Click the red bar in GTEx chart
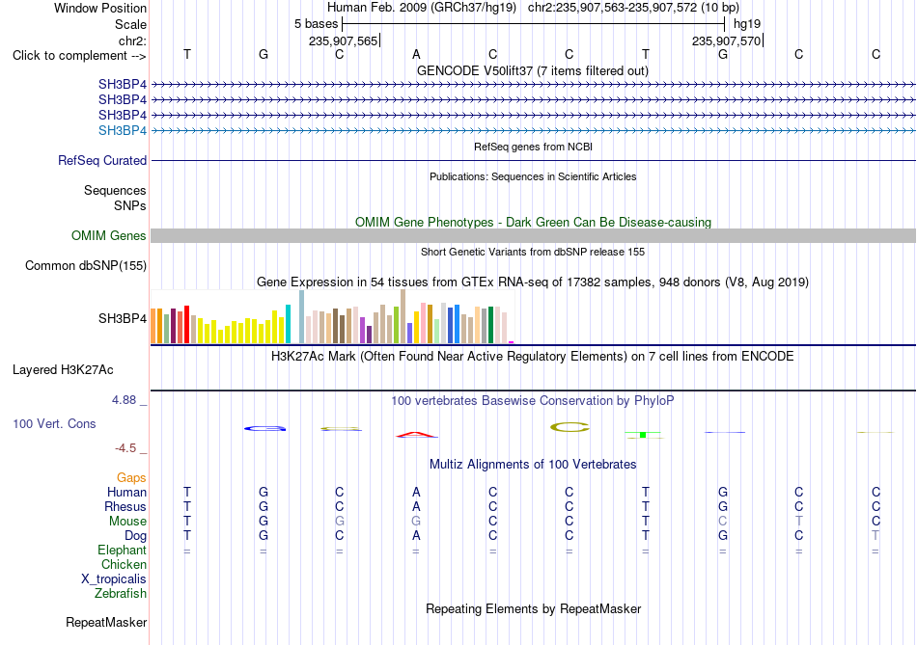 click(186, 324)
